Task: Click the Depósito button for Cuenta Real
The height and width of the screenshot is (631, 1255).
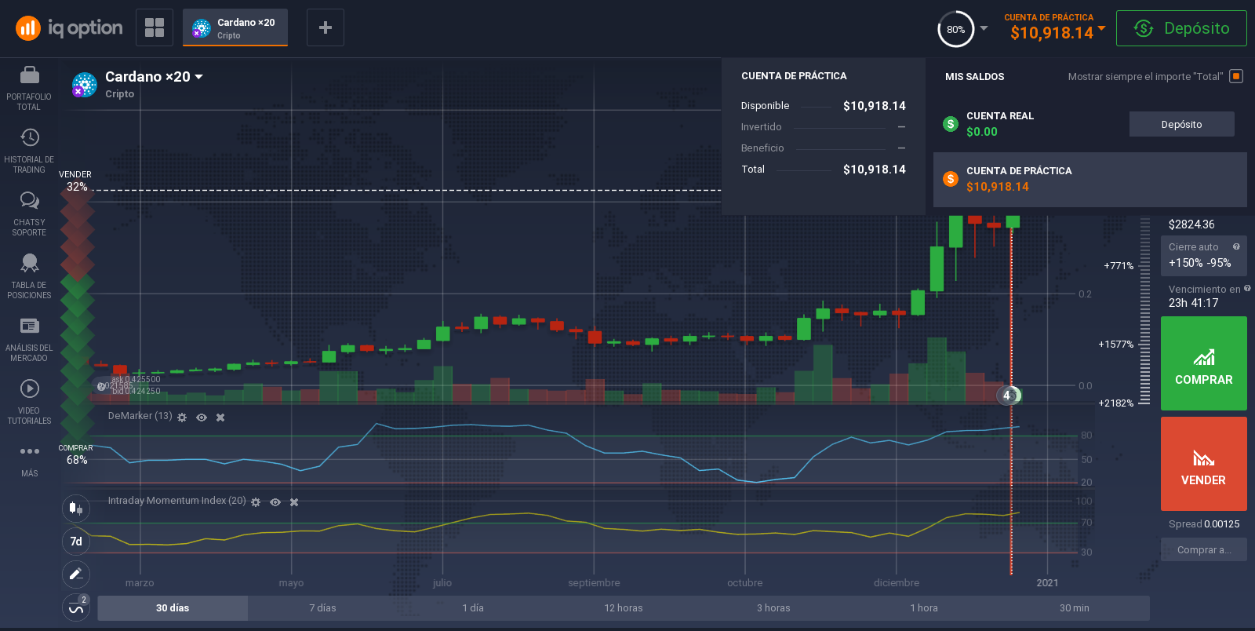Action: point(1181,124)
